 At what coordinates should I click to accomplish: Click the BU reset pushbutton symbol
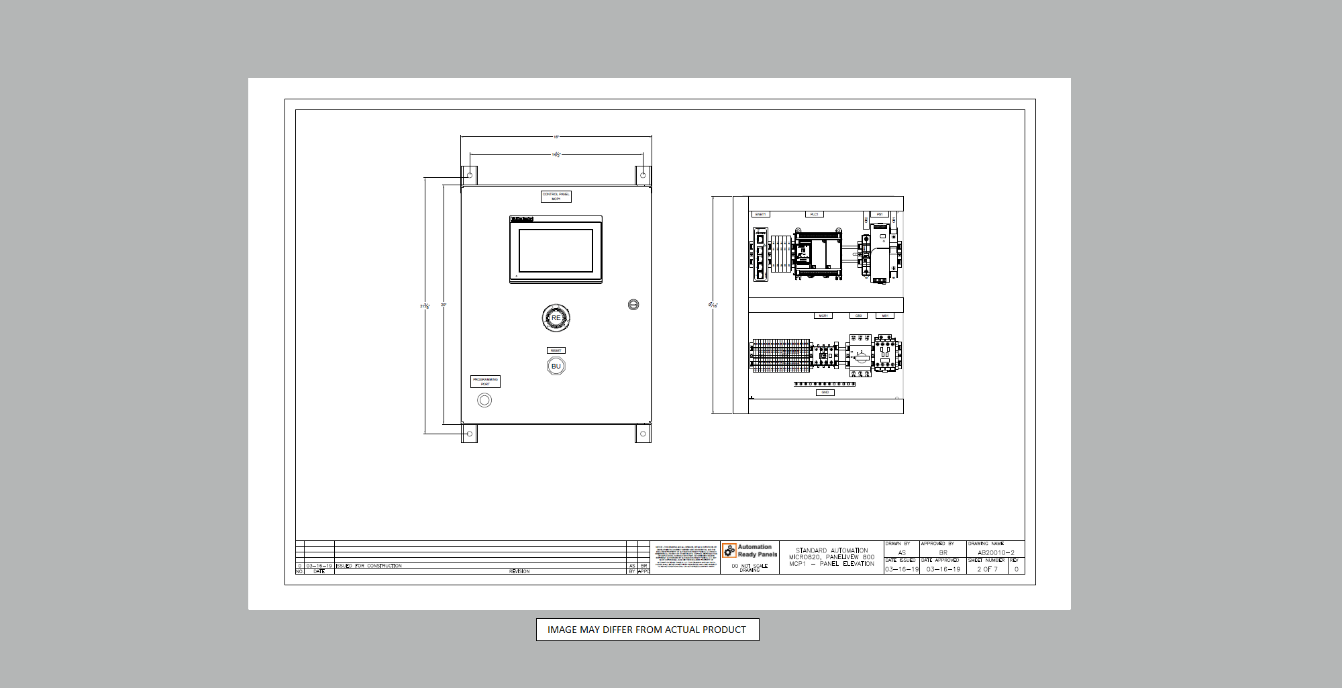pyautogui.click(x=556, y=366)
